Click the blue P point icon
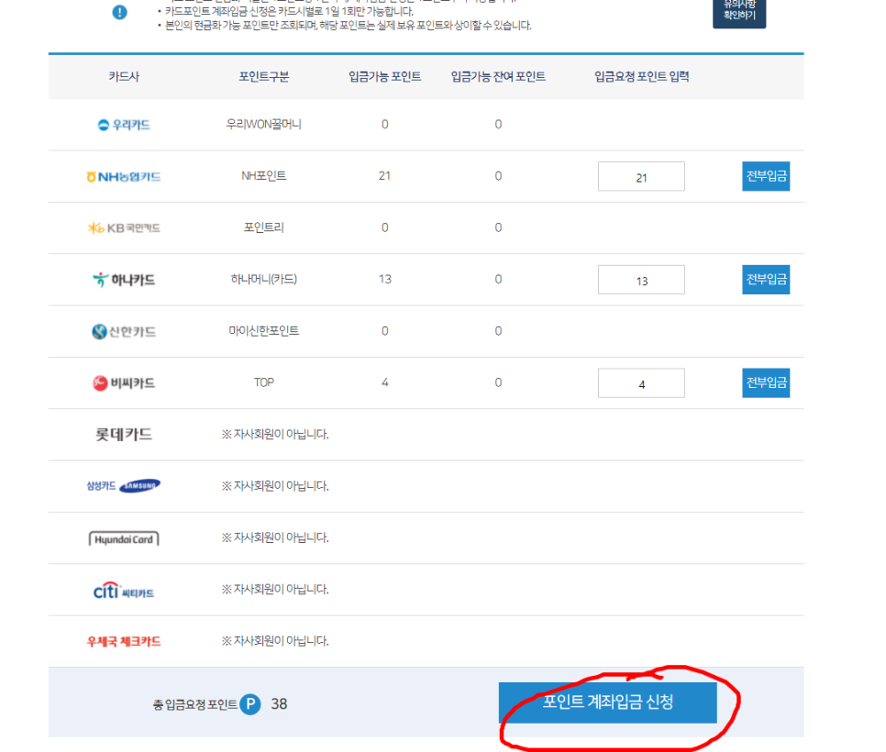 click(250, 704)
